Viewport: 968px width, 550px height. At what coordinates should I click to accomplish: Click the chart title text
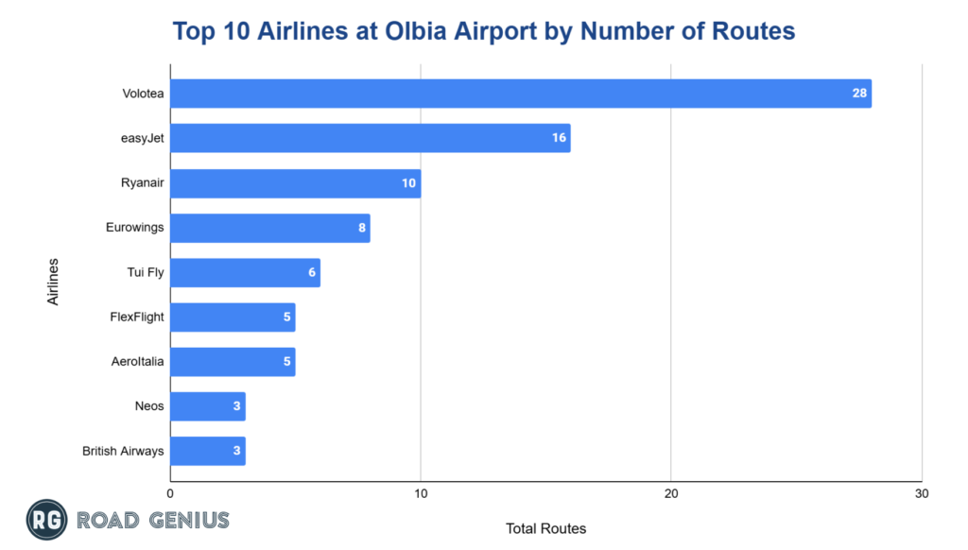click(483, 31)
